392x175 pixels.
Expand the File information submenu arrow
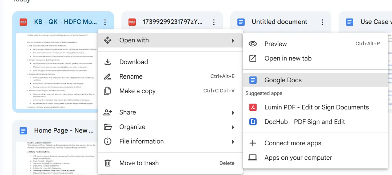[x=233, y=142]
